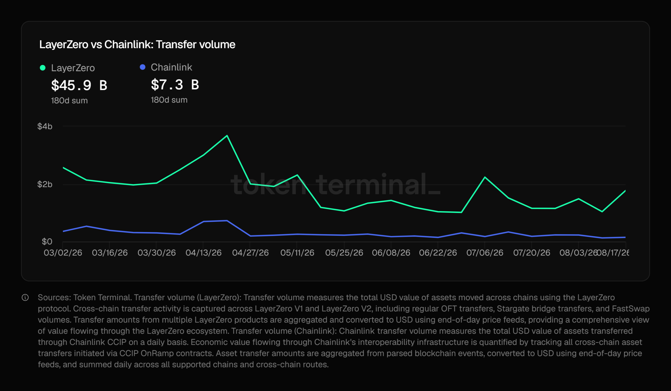Toggle the LayerZero series legend label
The height and width of the screenshot is (391, 671).
73,68
